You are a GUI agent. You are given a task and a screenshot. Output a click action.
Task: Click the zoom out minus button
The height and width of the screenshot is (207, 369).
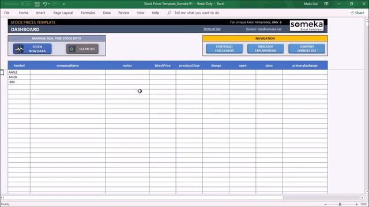pos(325,204)
